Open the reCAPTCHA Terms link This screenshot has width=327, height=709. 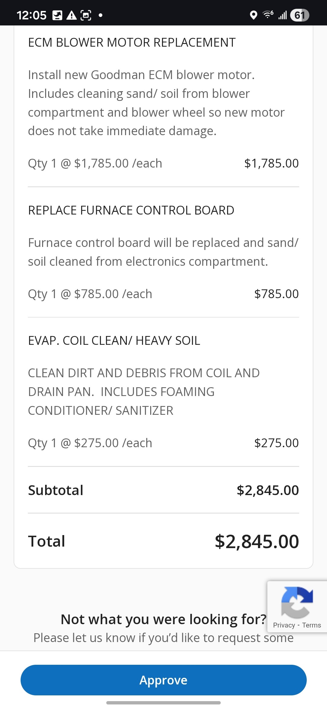tap(312, 625)
